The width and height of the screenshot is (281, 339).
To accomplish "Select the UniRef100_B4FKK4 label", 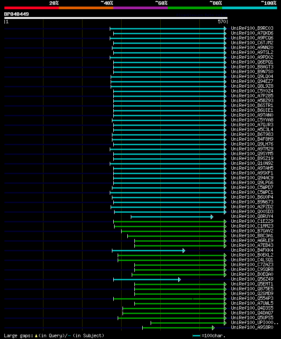I will click(252, 250).
